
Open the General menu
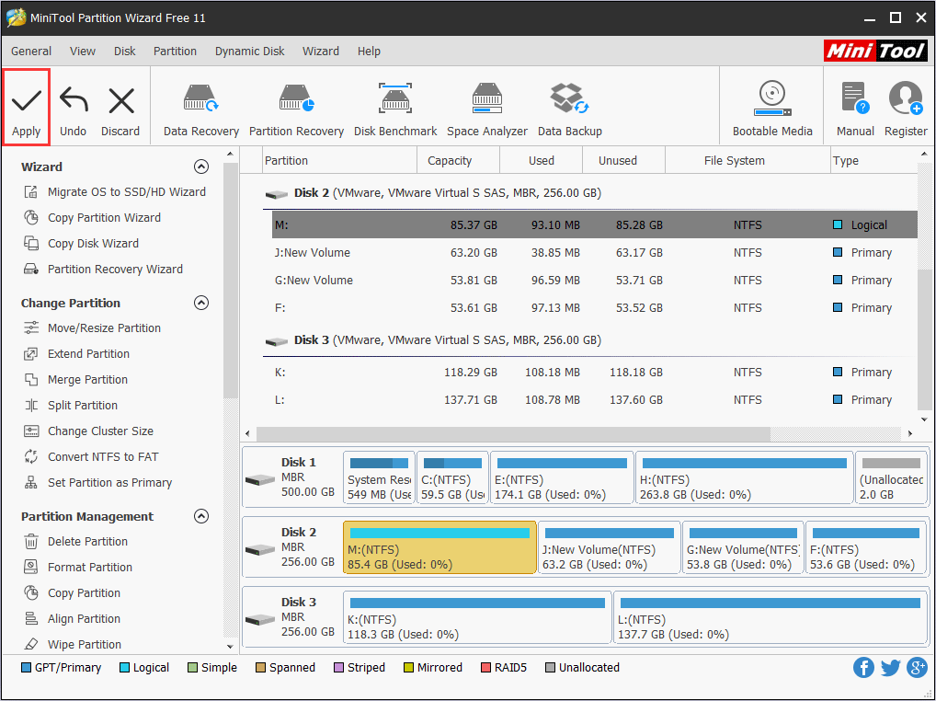click(x=31, y=52)
